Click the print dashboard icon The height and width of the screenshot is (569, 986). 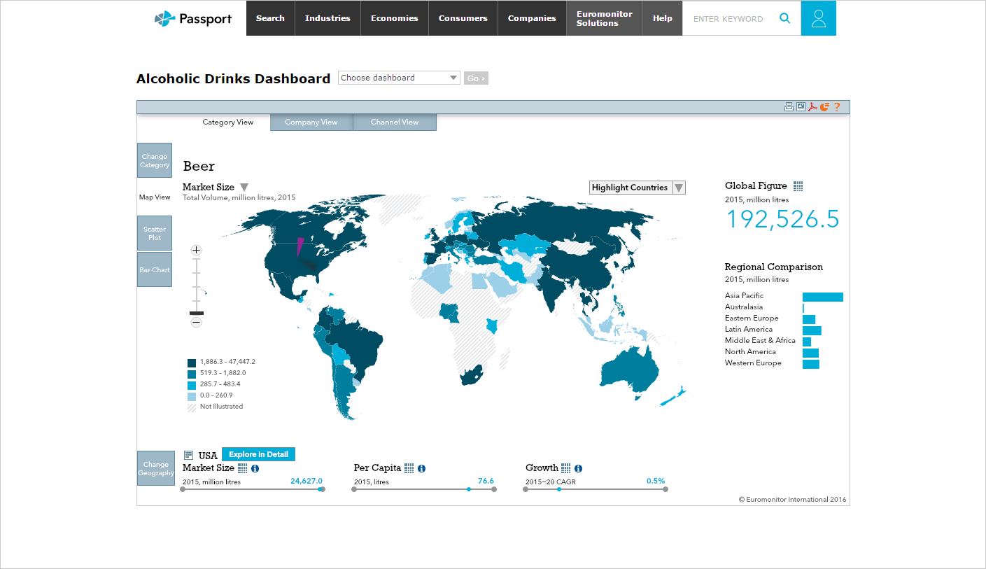click(x=789, y=106)
